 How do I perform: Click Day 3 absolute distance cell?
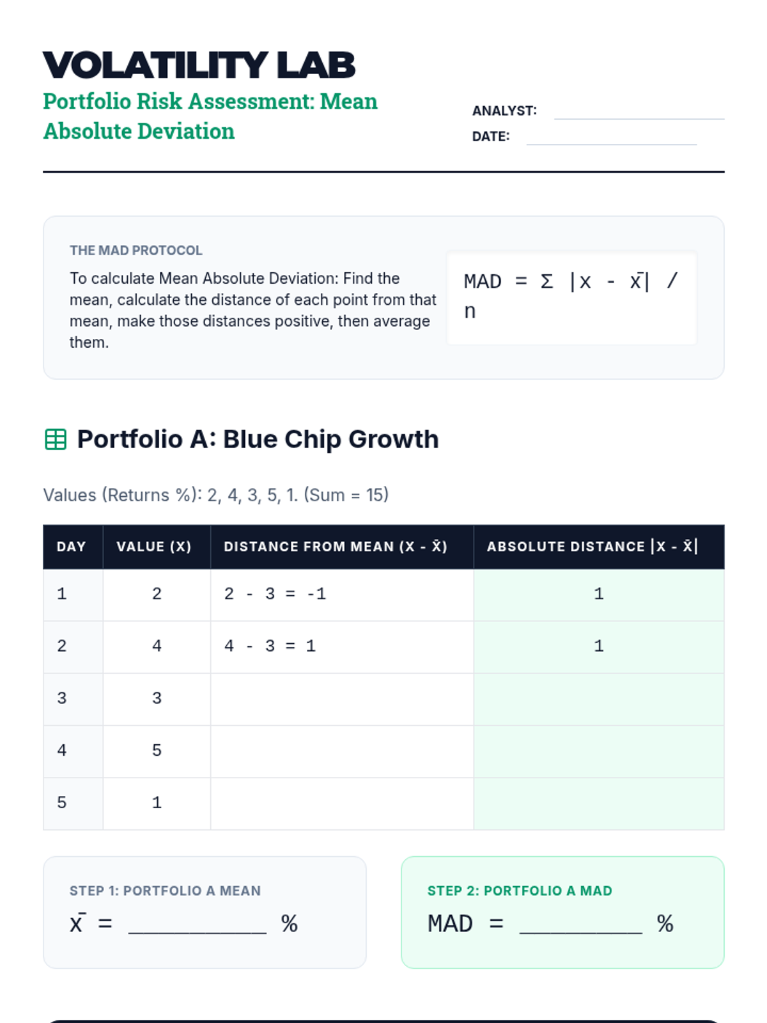pyautogui.click(x=598, y=699)
